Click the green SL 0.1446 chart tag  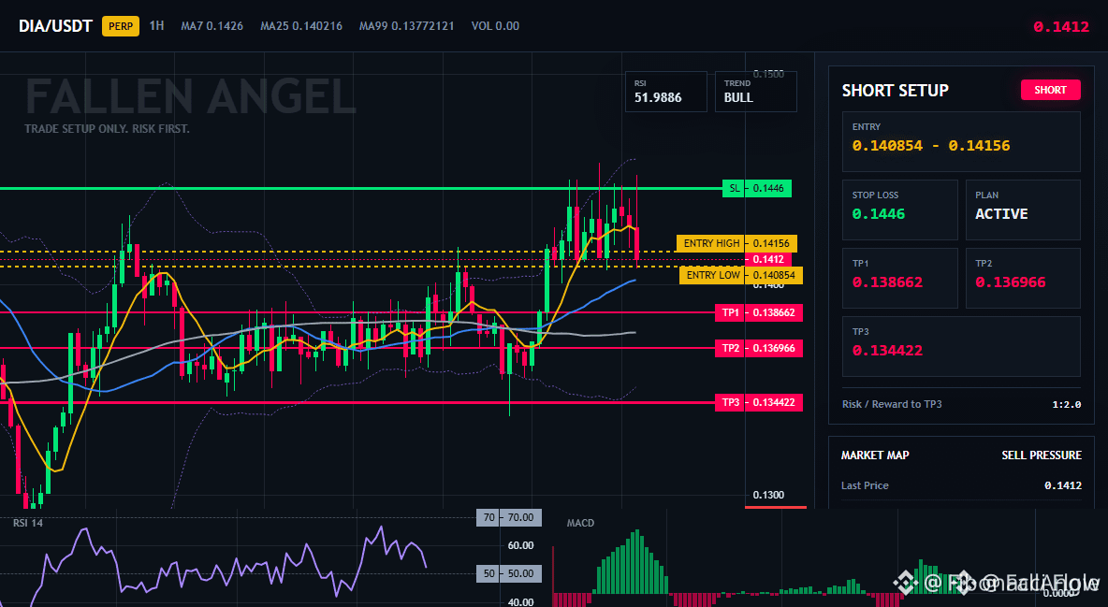pos(757,189)
